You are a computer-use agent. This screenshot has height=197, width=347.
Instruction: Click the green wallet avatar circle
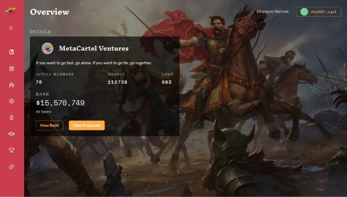(304, 12)
